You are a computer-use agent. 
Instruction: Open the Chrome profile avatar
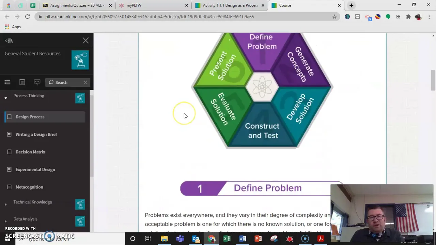click(419, 17)
